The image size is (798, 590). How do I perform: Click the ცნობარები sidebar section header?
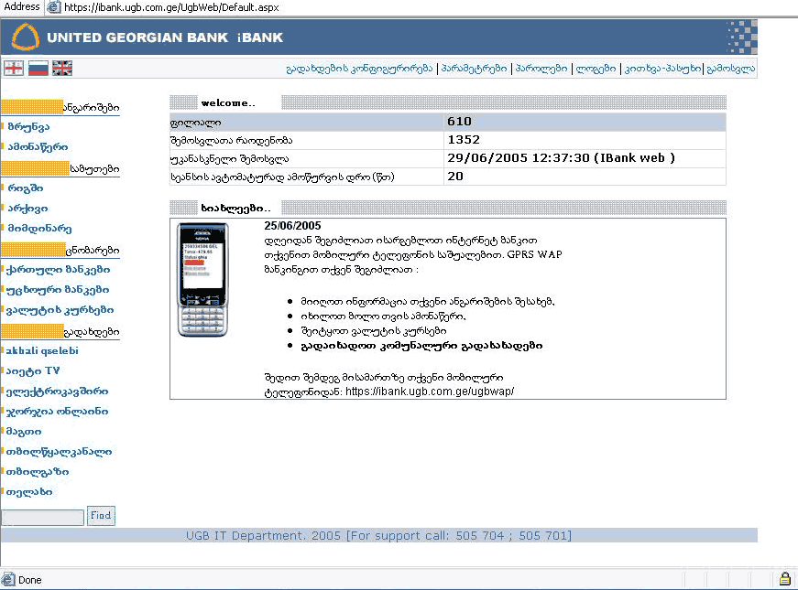[60, 250]
